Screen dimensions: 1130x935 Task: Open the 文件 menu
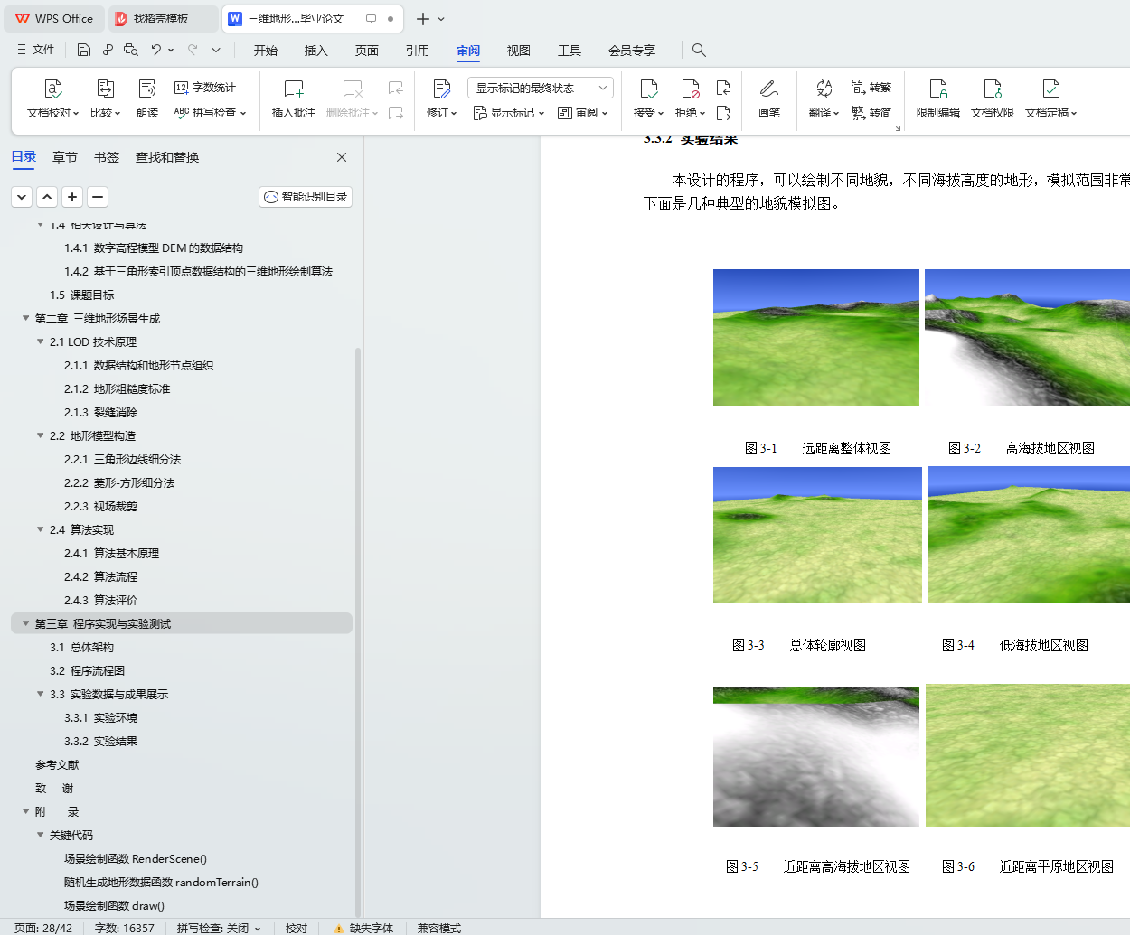click(36, 50)
